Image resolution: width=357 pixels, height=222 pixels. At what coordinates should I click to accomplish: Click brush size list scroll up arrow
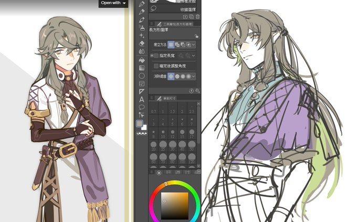coord(198,103)
